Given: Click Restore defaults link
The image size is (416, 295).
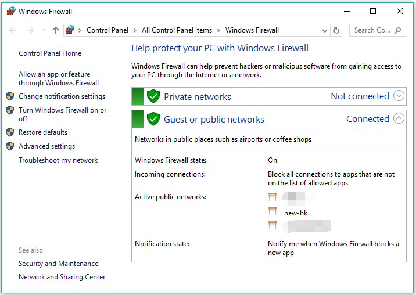Looking at the screenshot, I should click(43, 132).
